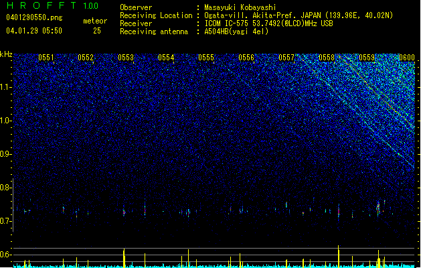Click the tallest yellow power spike near 0558

(x=339, y=256)
